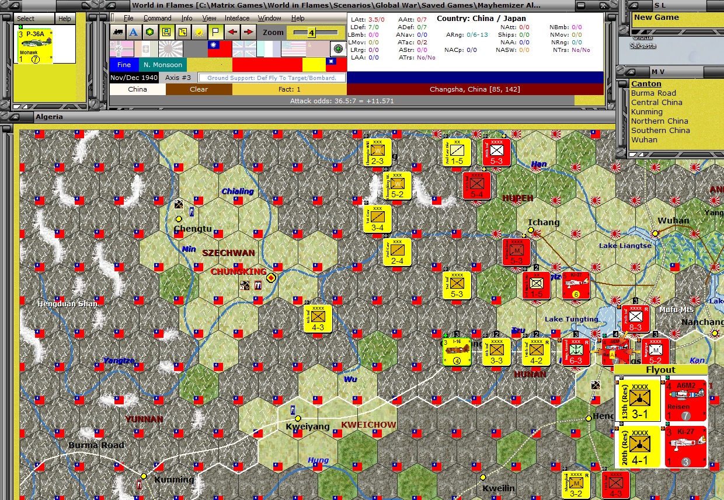Select the red 5-4 infantry unit
724x500 pixels.
[476, 186]
